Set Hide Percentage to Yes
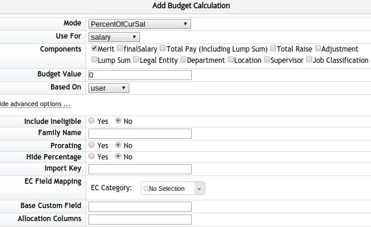 click(91, 156)
